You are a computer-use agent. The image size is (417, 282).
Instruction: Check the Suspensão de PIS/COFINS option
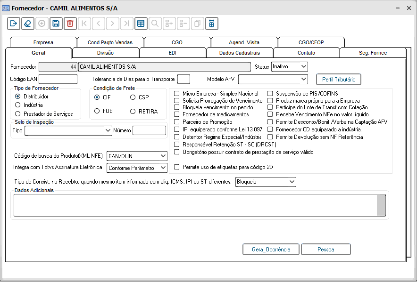[x=270, y=94]
